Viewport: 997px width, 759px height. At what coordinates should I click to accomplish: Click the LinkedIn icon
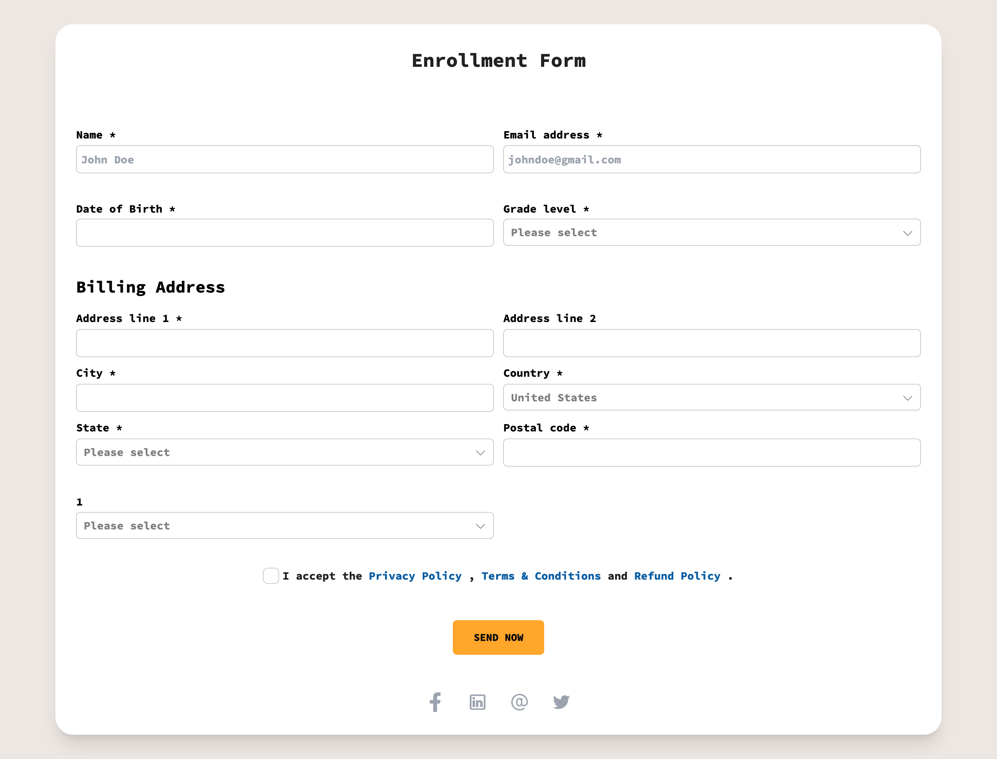477,702
